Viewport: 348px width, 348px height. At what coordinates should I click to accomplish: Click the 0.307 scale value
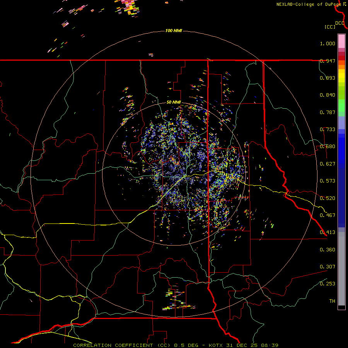pos(328,267)
